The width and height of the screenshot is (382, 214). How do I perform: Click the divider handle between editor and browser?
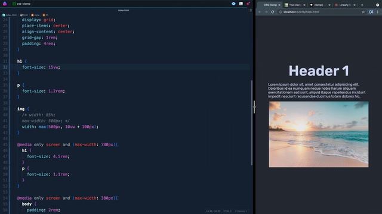[x=254, y=107]
